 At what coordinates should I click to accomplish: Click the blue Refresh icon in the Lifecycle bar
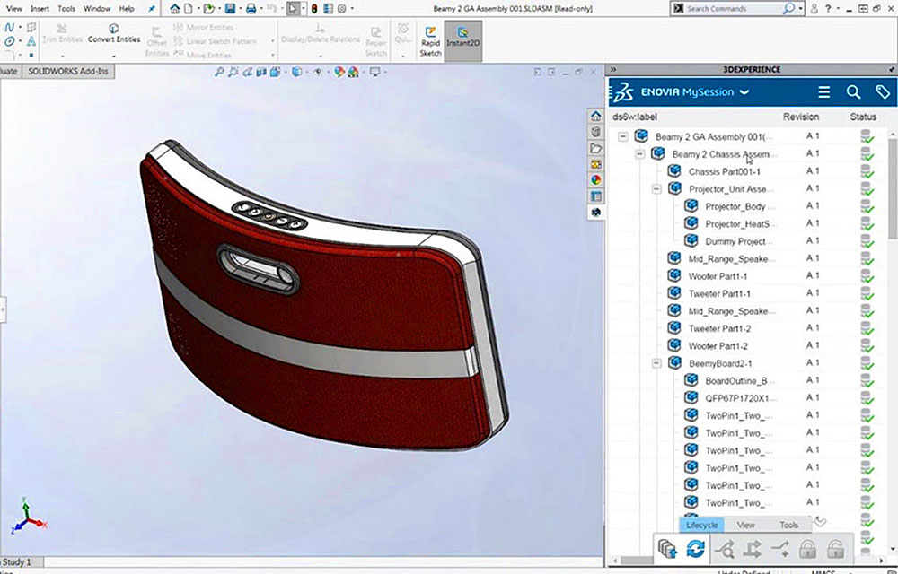click(x=695, y=549)
